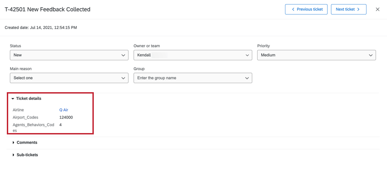Expand the Sub-tickets section

27,155
